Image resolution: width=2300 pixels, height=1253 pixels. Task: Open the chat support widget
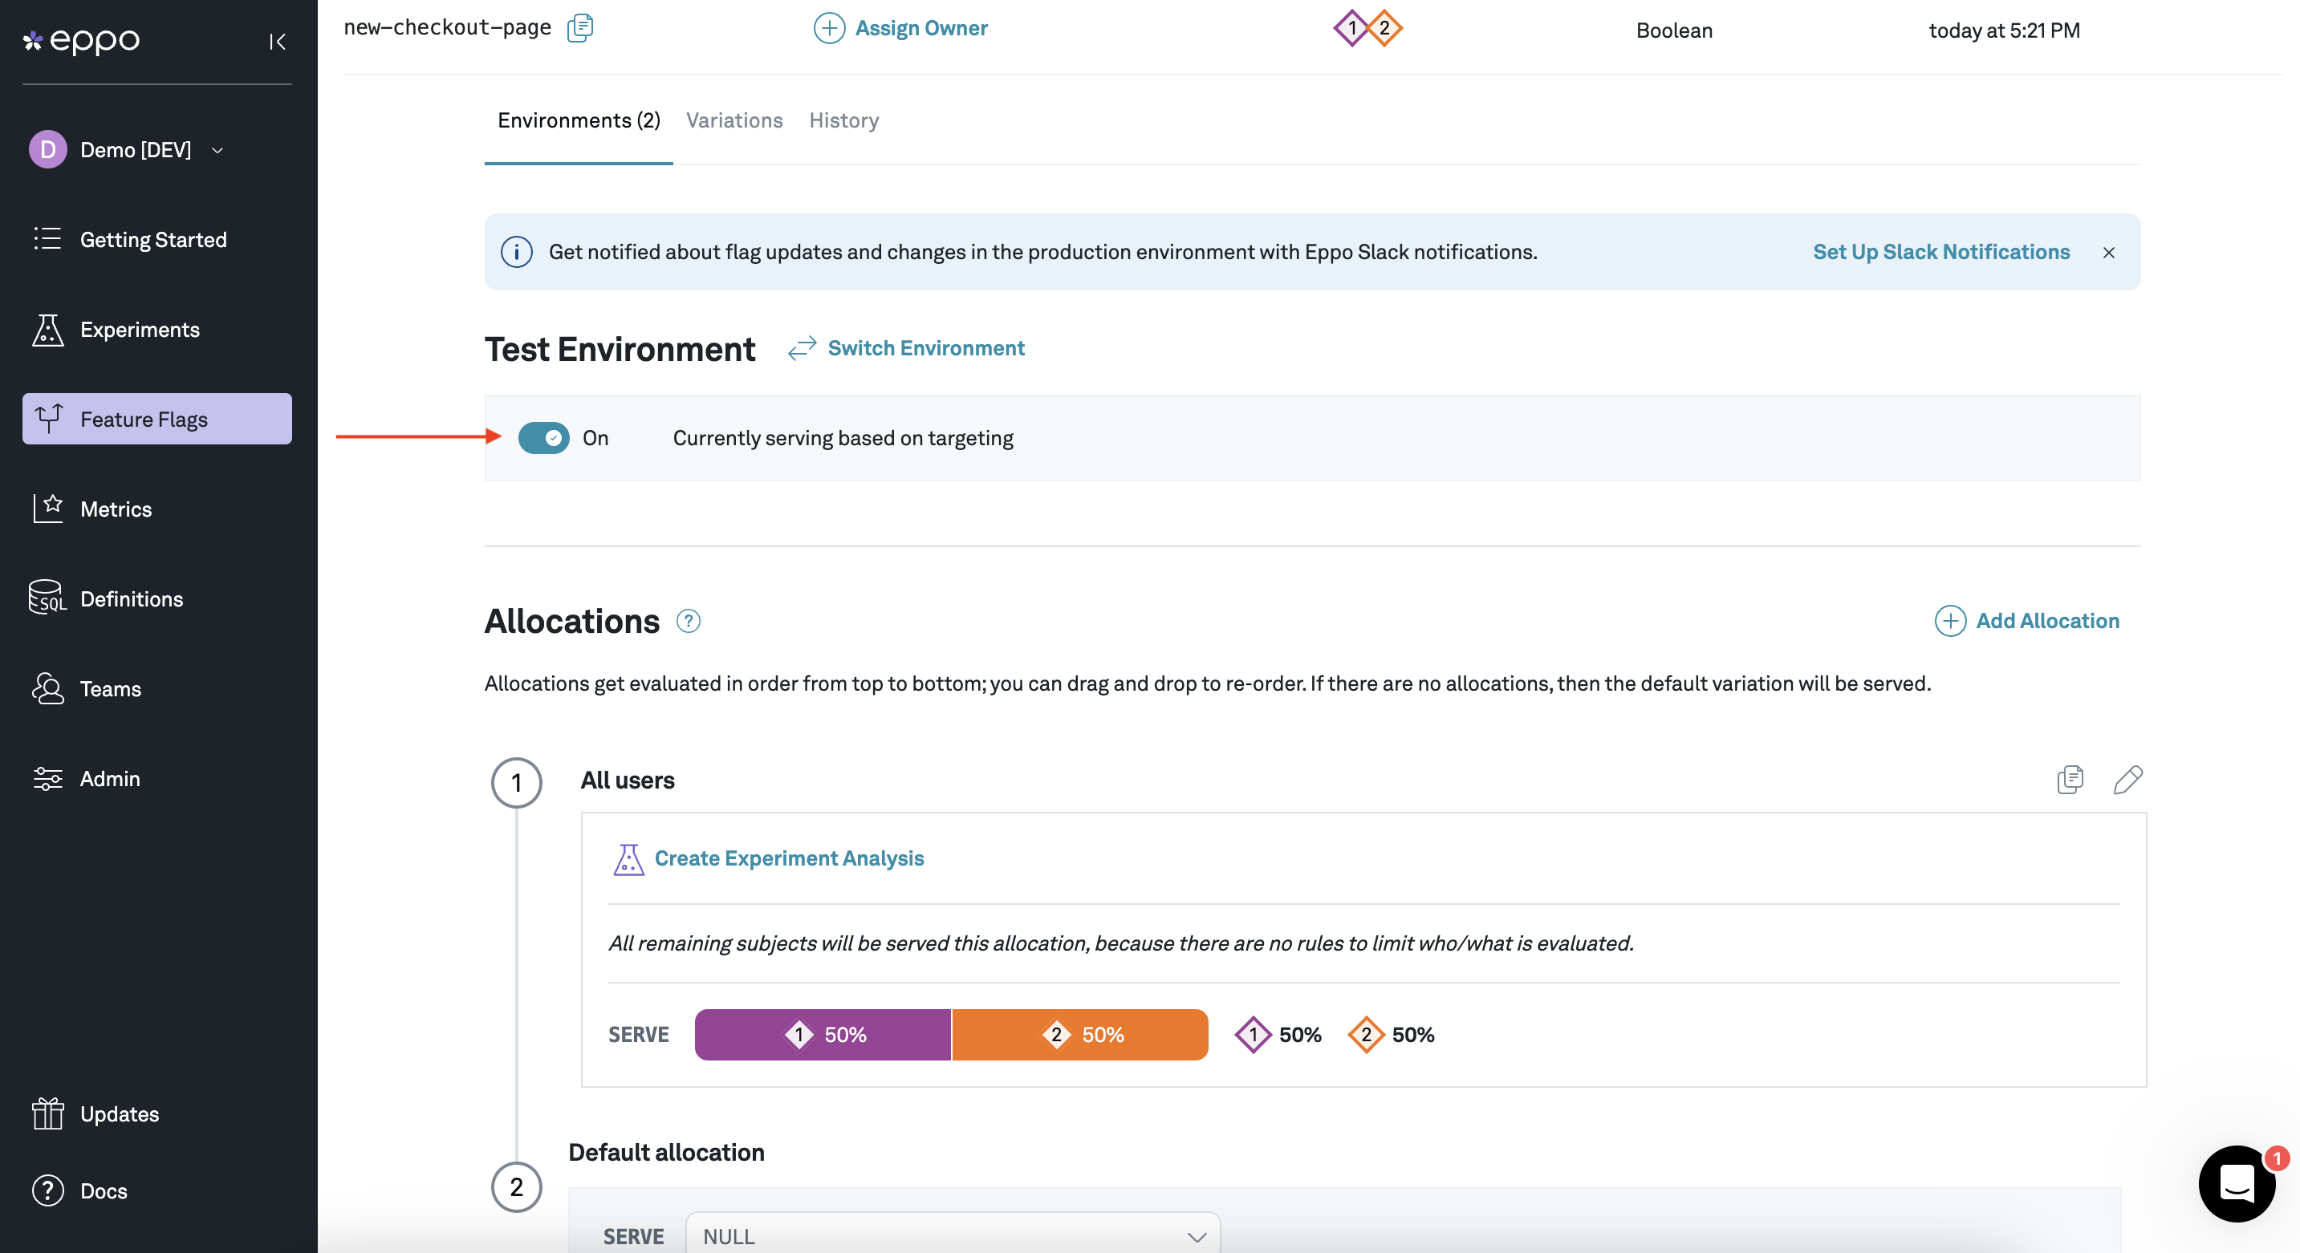pos(2237,1184)
